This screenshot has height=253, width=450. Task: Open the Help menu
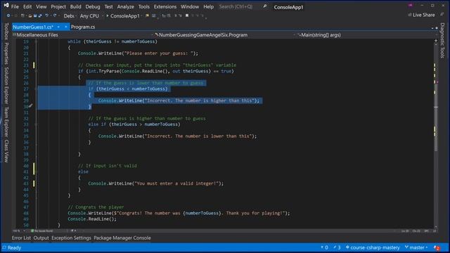(x=208, y=6)
